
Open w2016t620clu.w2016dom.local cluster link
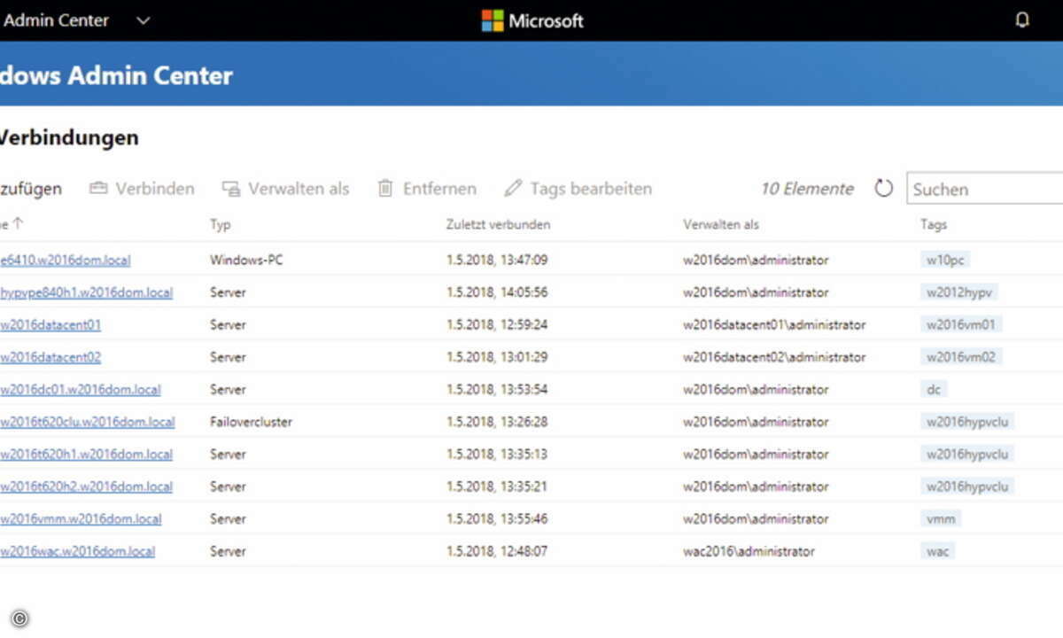point(87,422)
